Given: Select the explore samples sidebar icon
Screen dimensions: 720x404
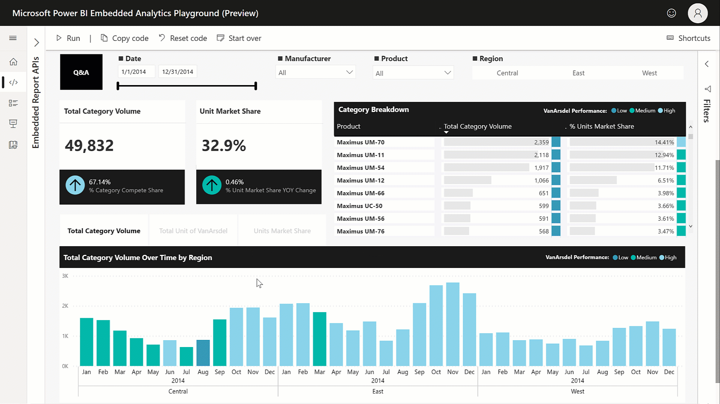Looking at the screenshot, I should pyautogui.click(x=13, y=103).
